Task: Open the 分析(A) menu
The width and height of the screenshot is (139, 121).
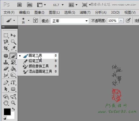Action: [x=101, y=13]
